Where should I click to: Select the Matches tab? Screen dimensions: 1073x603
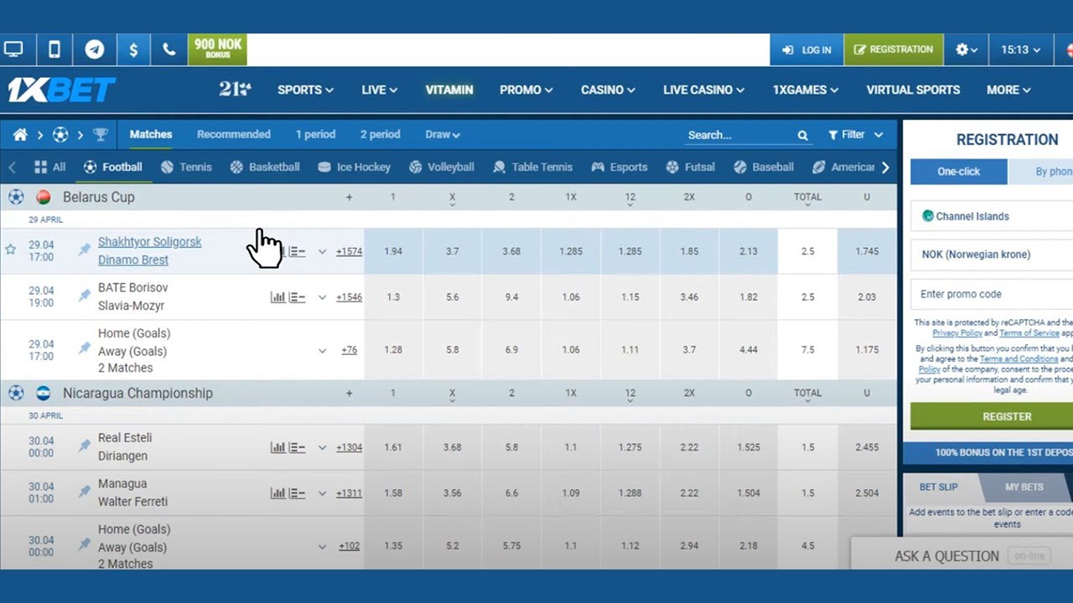pos(151,134)
